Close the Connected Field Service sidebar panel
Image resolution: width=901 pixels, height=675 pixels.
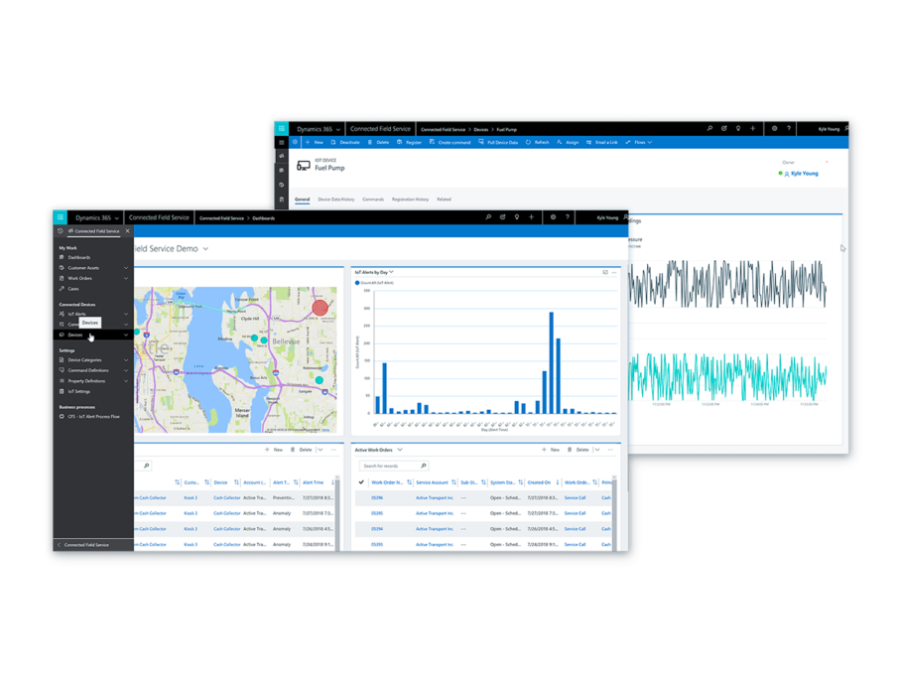point(128,231)
